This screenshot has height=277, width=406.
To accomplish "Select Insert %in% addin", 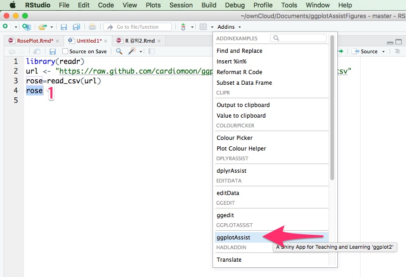I will point(271,61).
